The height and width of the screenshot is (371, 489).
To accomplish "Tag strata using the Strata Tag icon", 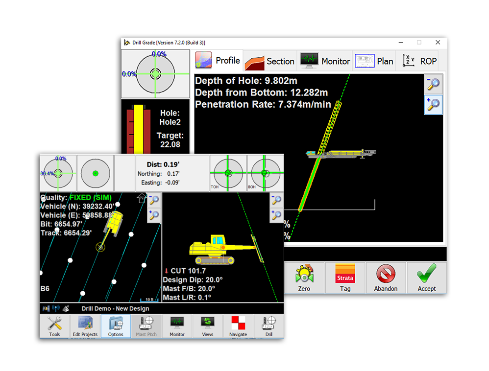I will pos(345,274).
